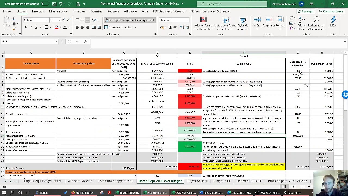Image resolution: width=348 pixels, height=196 pixels.
Task: Toggle underline S formatting
Action: [x=36, y=27]
